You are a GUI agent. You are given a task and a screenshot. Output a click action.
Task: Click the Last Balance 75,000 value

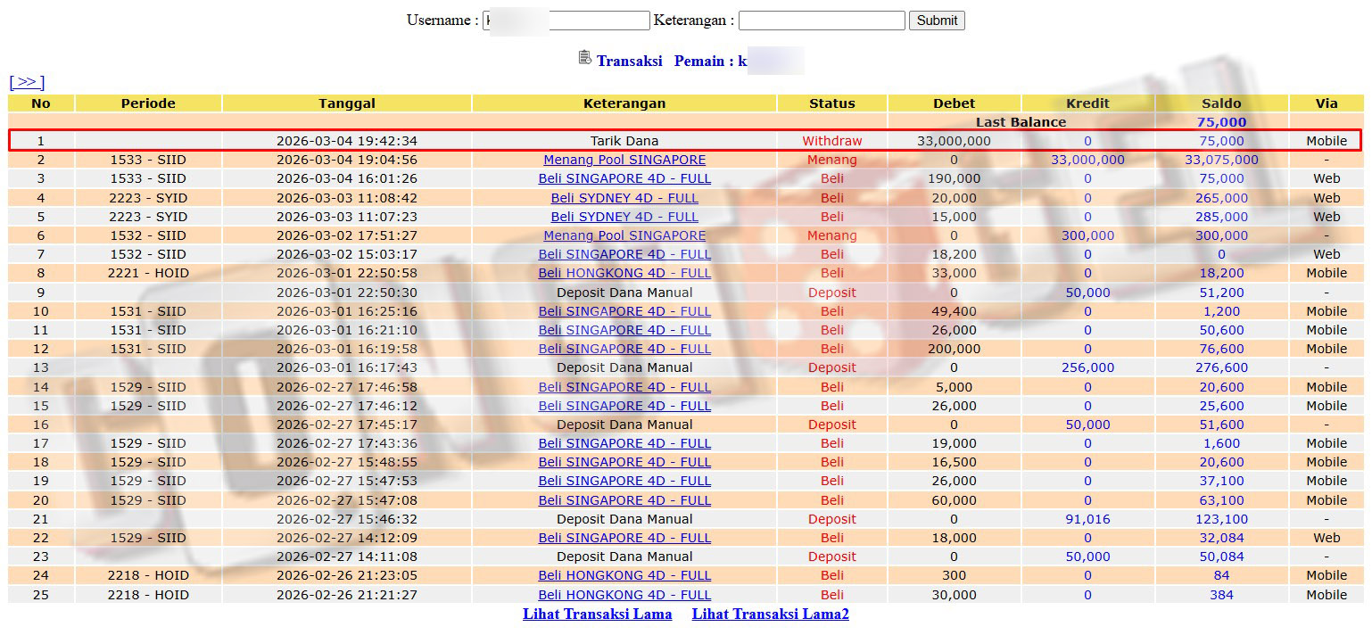[x=1221, y=122]
